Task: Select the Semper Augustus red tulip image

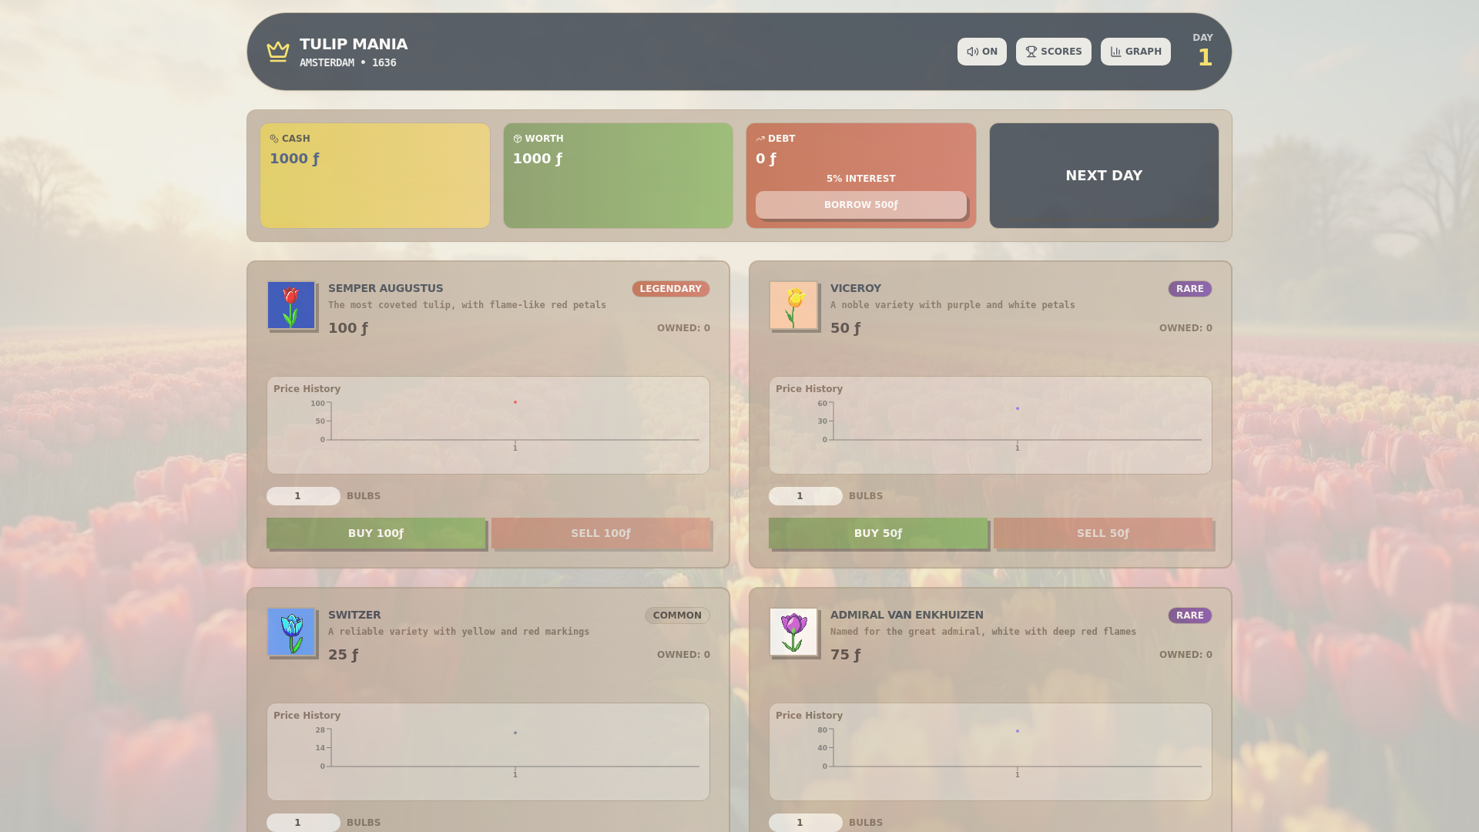Action: pyautogui.click(x=292, y=306)
